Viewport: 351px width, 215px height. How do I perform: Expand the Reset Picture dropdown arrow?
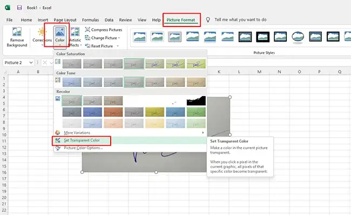tap(118, 46)
